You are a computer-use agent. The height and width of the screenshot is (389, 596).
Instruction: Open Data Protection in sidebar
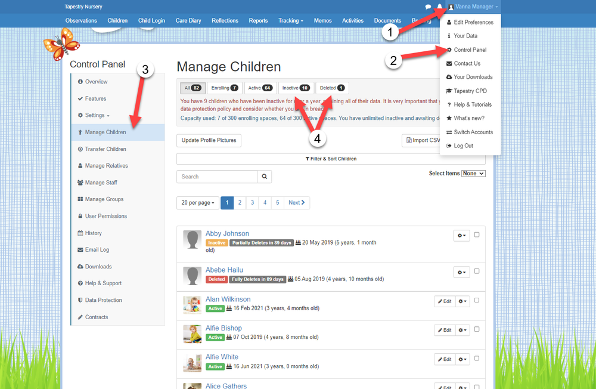118,300
